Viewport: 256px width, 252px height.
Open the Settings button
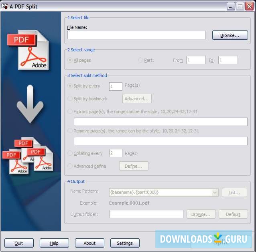125,243
